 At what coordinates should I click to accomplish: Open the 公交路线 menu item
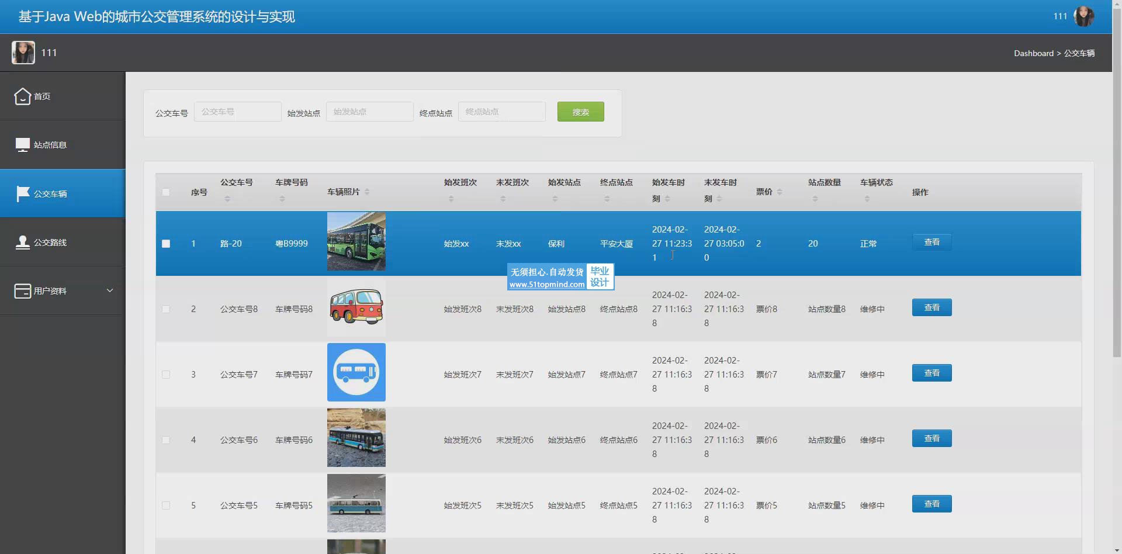coord(50,243)
